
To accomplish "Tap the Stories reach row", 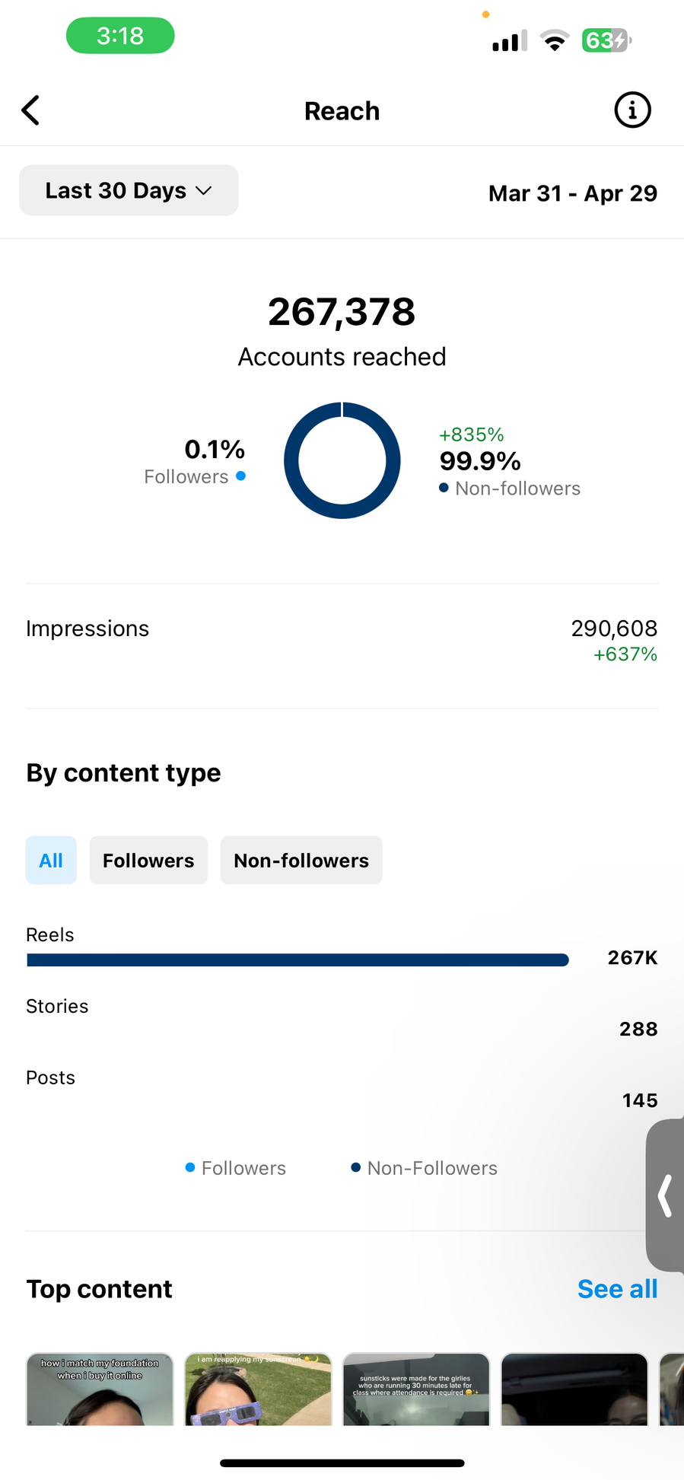I will (342, 1018).
